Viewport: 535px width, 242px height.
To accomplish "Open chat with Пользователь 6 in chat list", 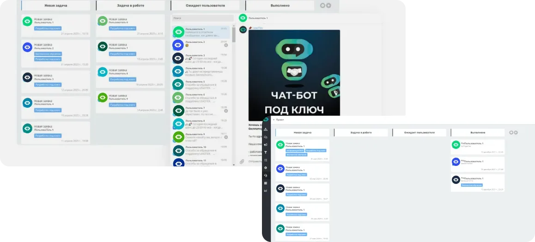I will [x=201, y=98].
